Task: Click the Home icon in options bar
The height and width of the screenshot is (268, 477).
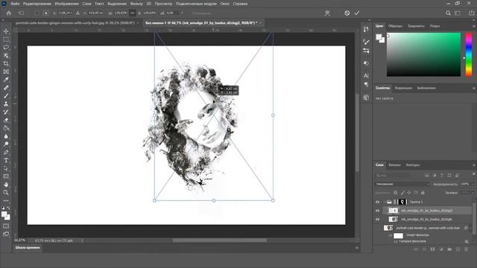Action: click(x=9, y=13)
